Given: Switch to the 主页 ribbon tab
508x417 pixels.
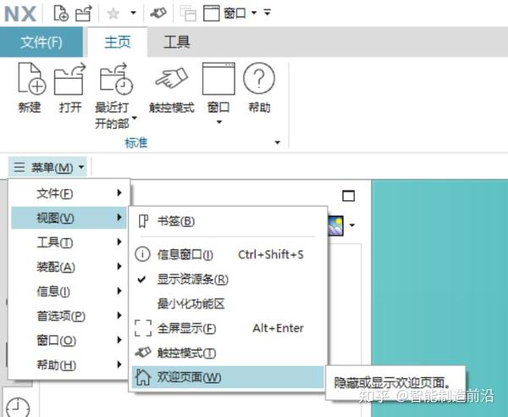Looking at the screenshot, I should point(118,42).
